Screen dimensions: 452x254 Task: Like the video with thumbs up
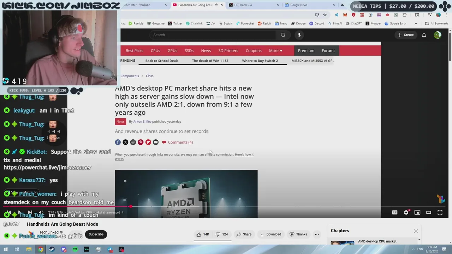203,234
